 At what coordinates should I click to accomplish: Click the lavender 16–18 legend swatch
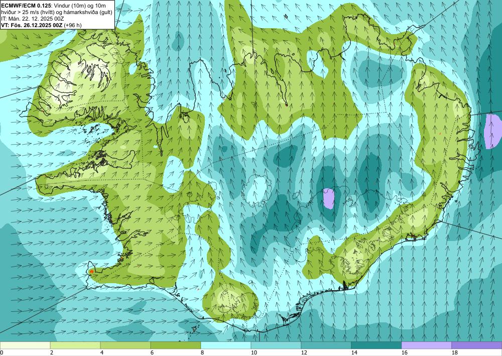point(426,345)
